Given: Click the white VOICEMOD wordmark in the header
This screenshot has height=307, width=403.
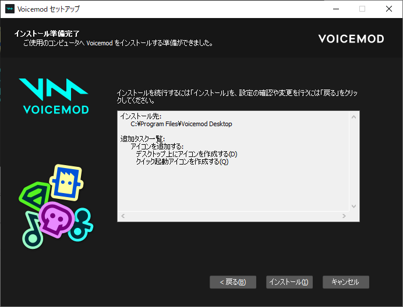Looking at the screenshot, I should click(351, 39).
